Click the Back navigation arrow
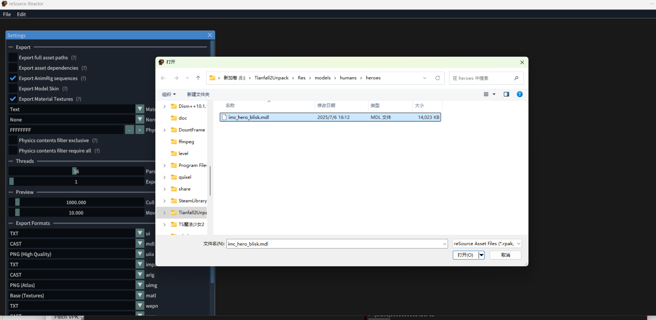 (163, 78)
